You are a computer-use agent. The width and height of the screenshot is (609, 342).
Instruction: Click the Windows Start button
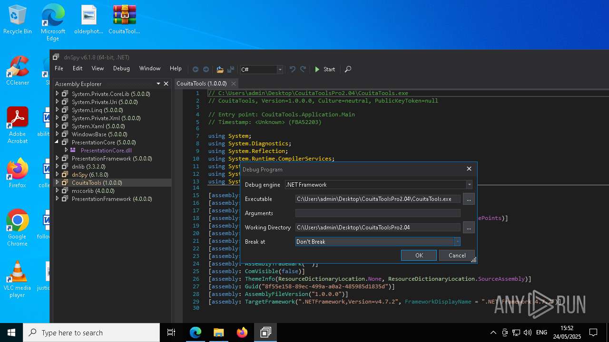pos(11,332)
